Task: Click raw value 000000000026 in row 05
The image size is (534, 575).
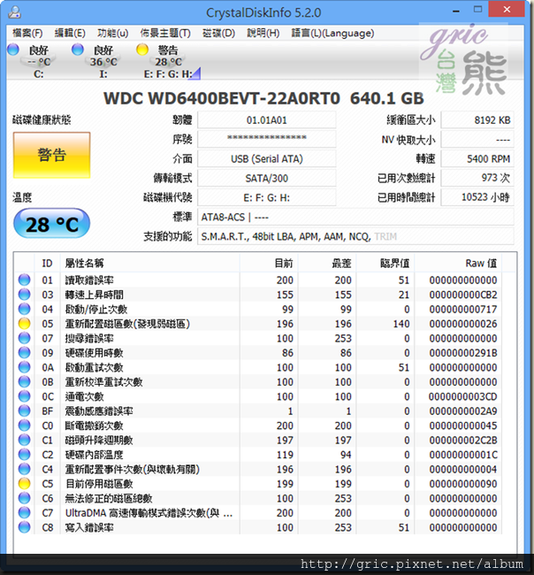Action: [463, 324]
